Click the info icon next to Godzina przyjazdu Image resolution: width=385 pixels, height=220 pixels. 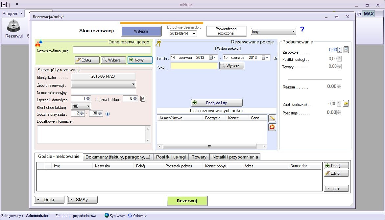coord(108,114)
